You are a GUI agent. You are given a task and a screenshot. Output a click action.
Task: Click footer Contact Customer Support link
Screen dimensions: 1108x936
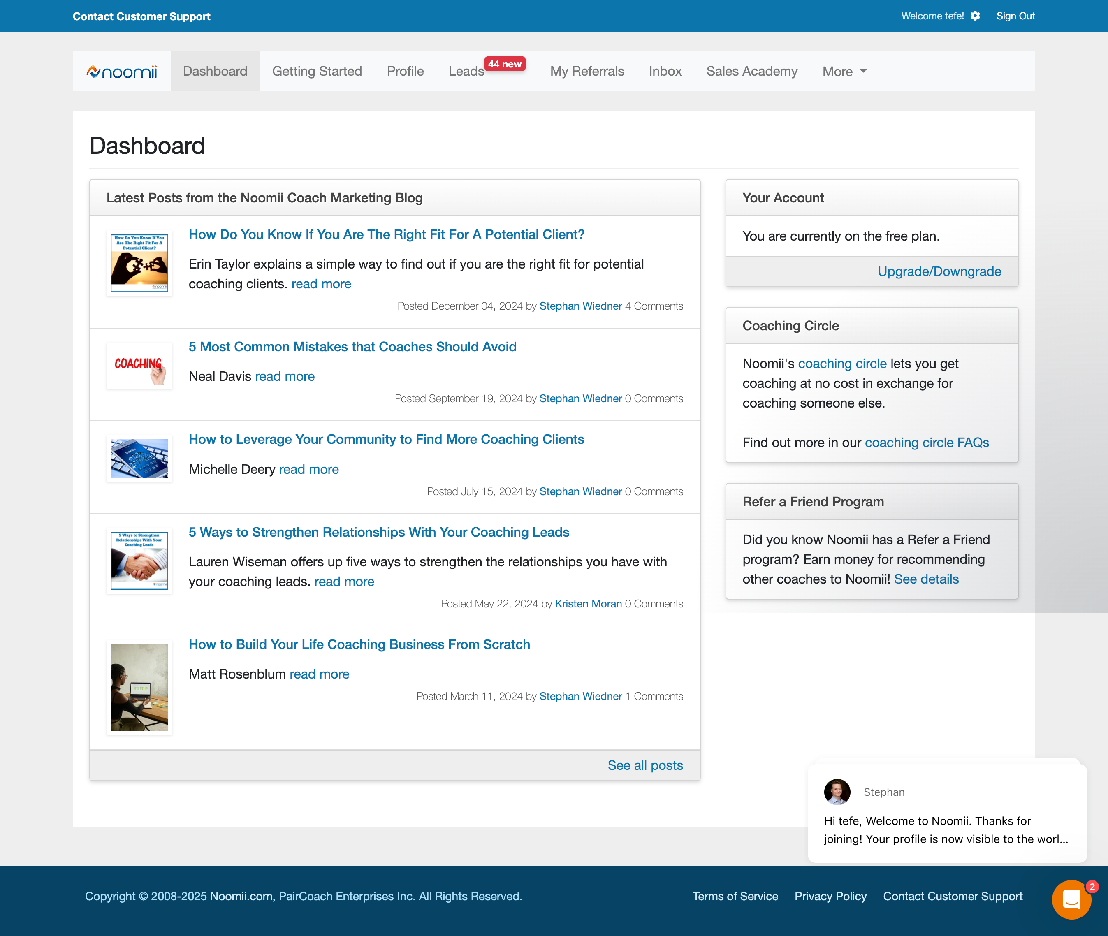pos(953,896)
